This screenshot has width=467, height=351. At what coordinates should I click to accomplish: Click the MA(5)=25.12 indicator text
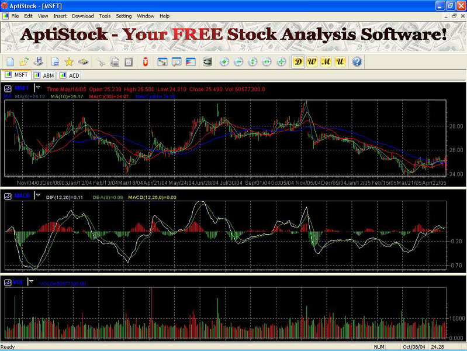[30, 97]
